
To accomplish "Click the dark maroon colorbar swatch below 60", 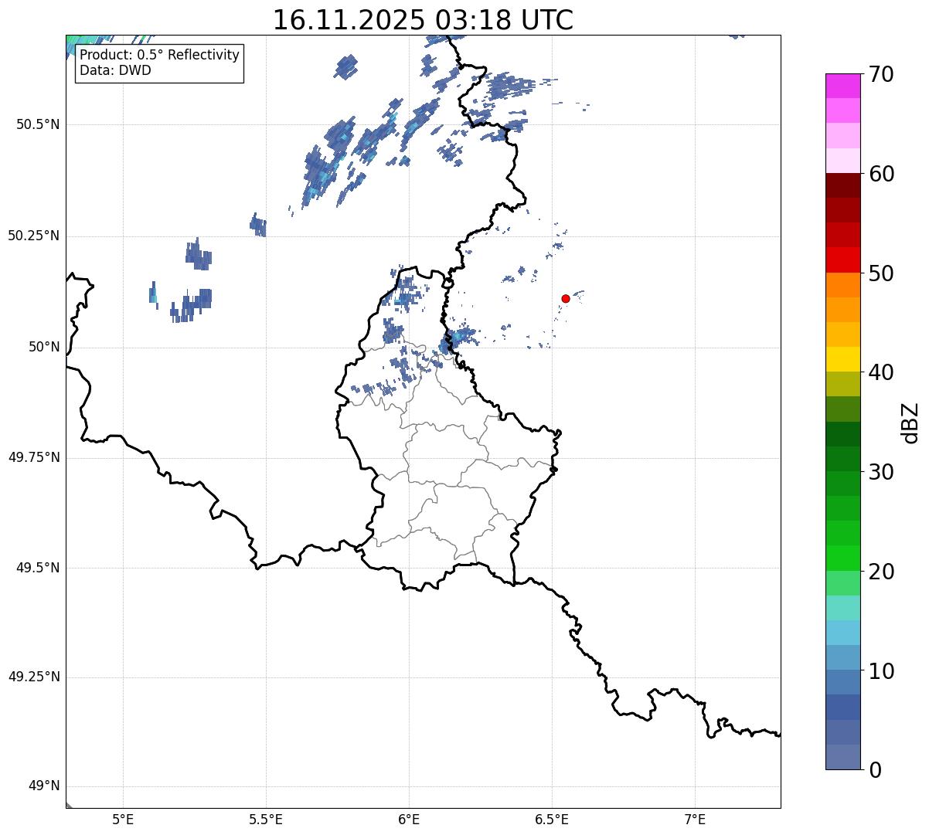I will click(x=843, y=185).
